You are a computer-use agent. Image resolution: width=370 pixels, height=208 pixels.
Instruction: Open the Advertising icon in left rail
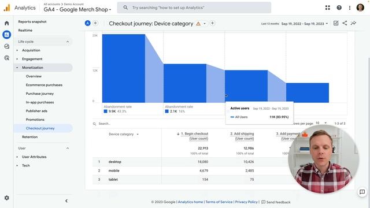[x=6, y=58]
